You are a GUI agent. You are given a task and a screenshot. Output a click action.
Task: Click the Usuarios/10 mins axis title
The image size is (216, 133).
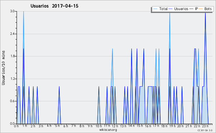point(3,68)
